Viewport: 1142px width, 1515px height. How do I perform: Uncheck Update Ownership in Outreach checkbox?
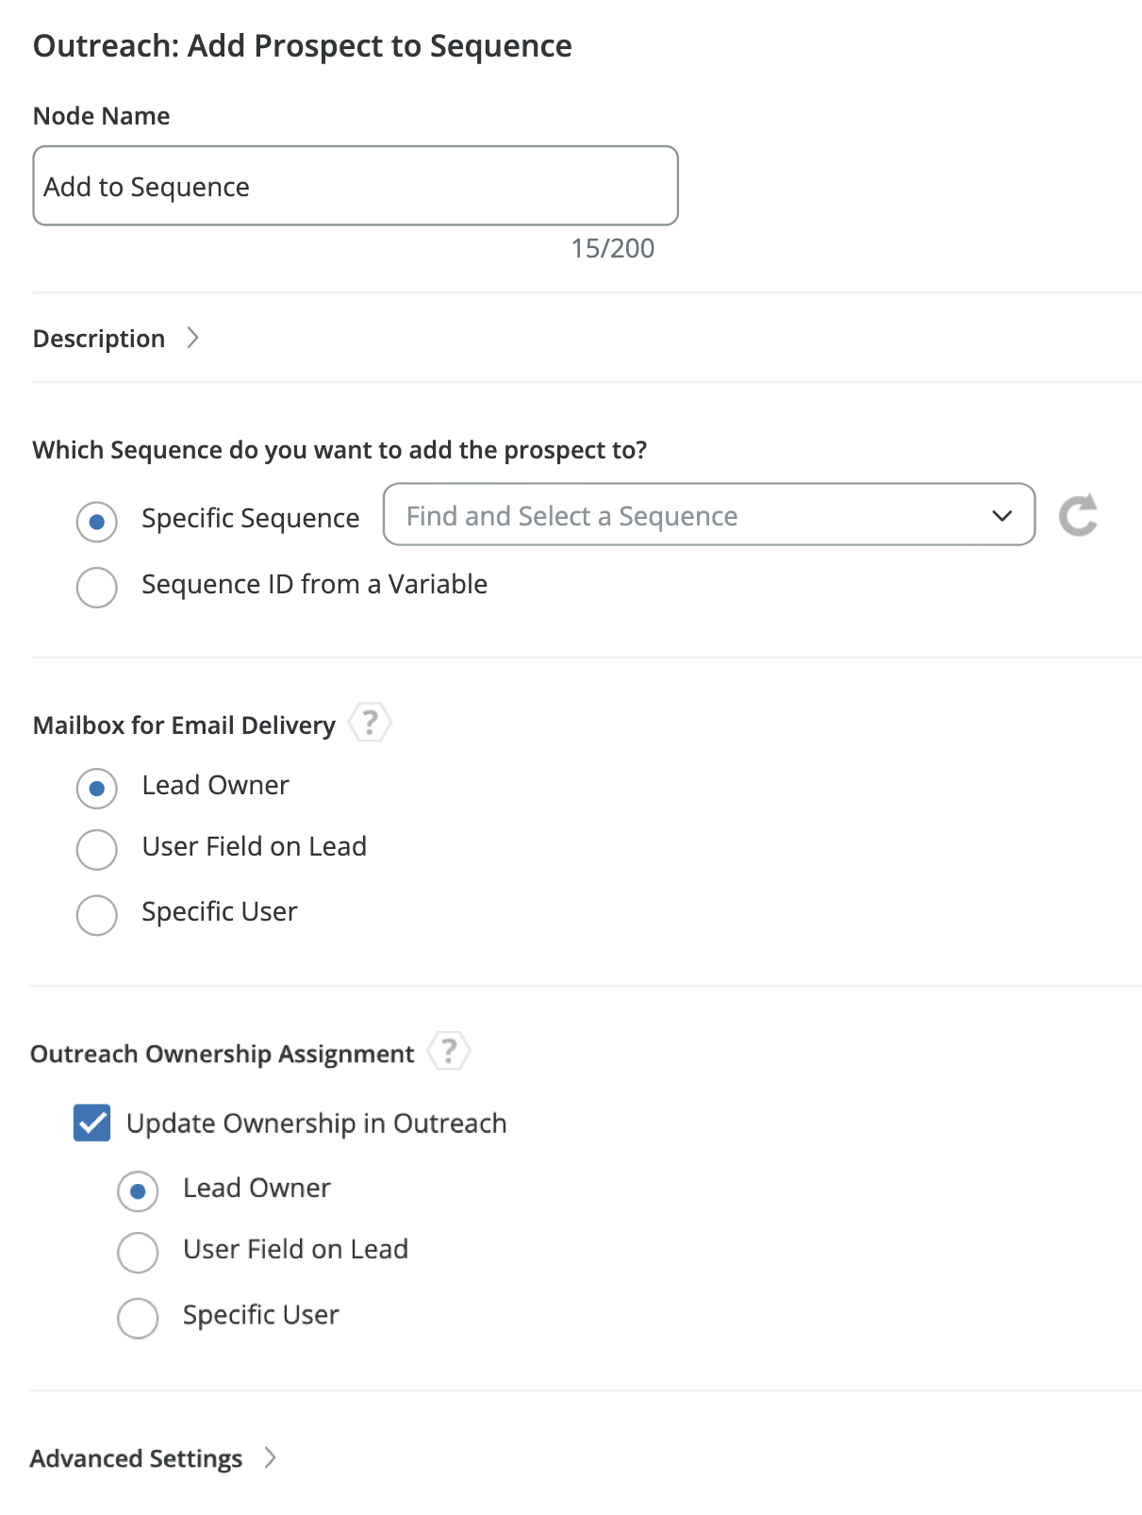click(92, 1123)
